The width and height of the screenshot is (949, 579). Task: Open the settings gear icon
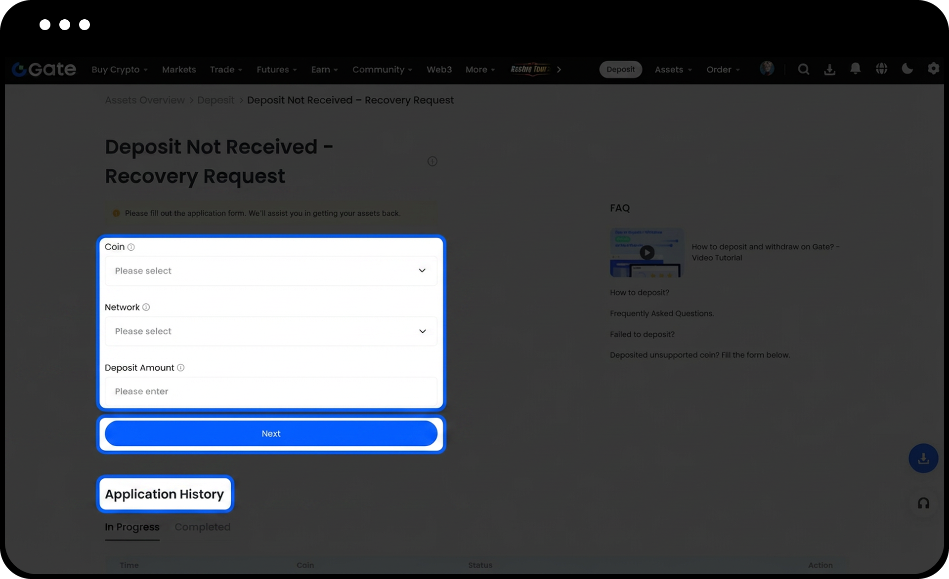[x=933, y=69]
